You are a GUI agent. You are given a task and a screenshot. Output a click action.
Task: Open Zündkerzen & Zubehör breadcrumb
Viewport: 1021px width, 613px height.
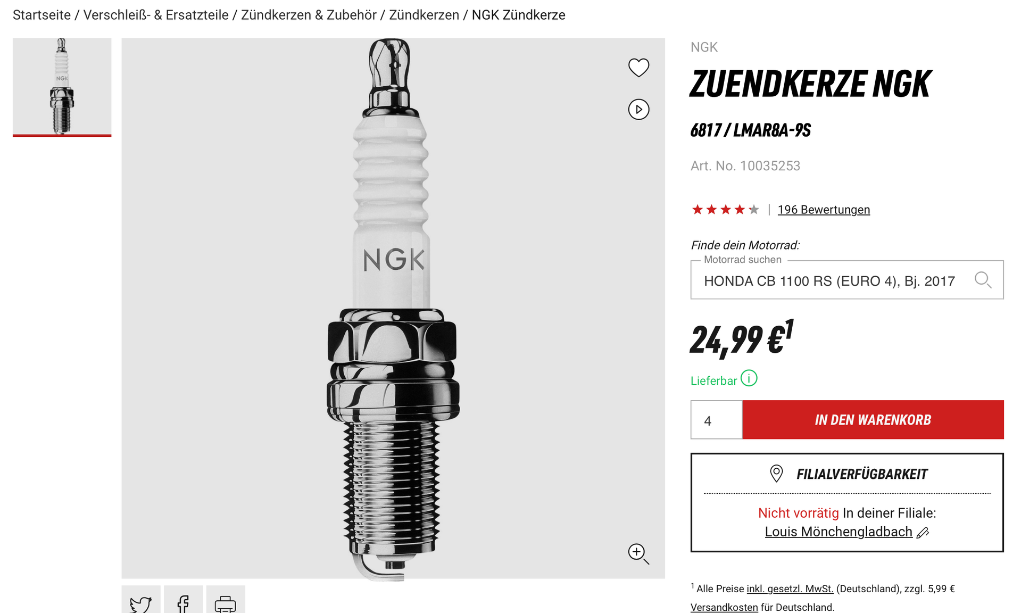tap(309, 15)
